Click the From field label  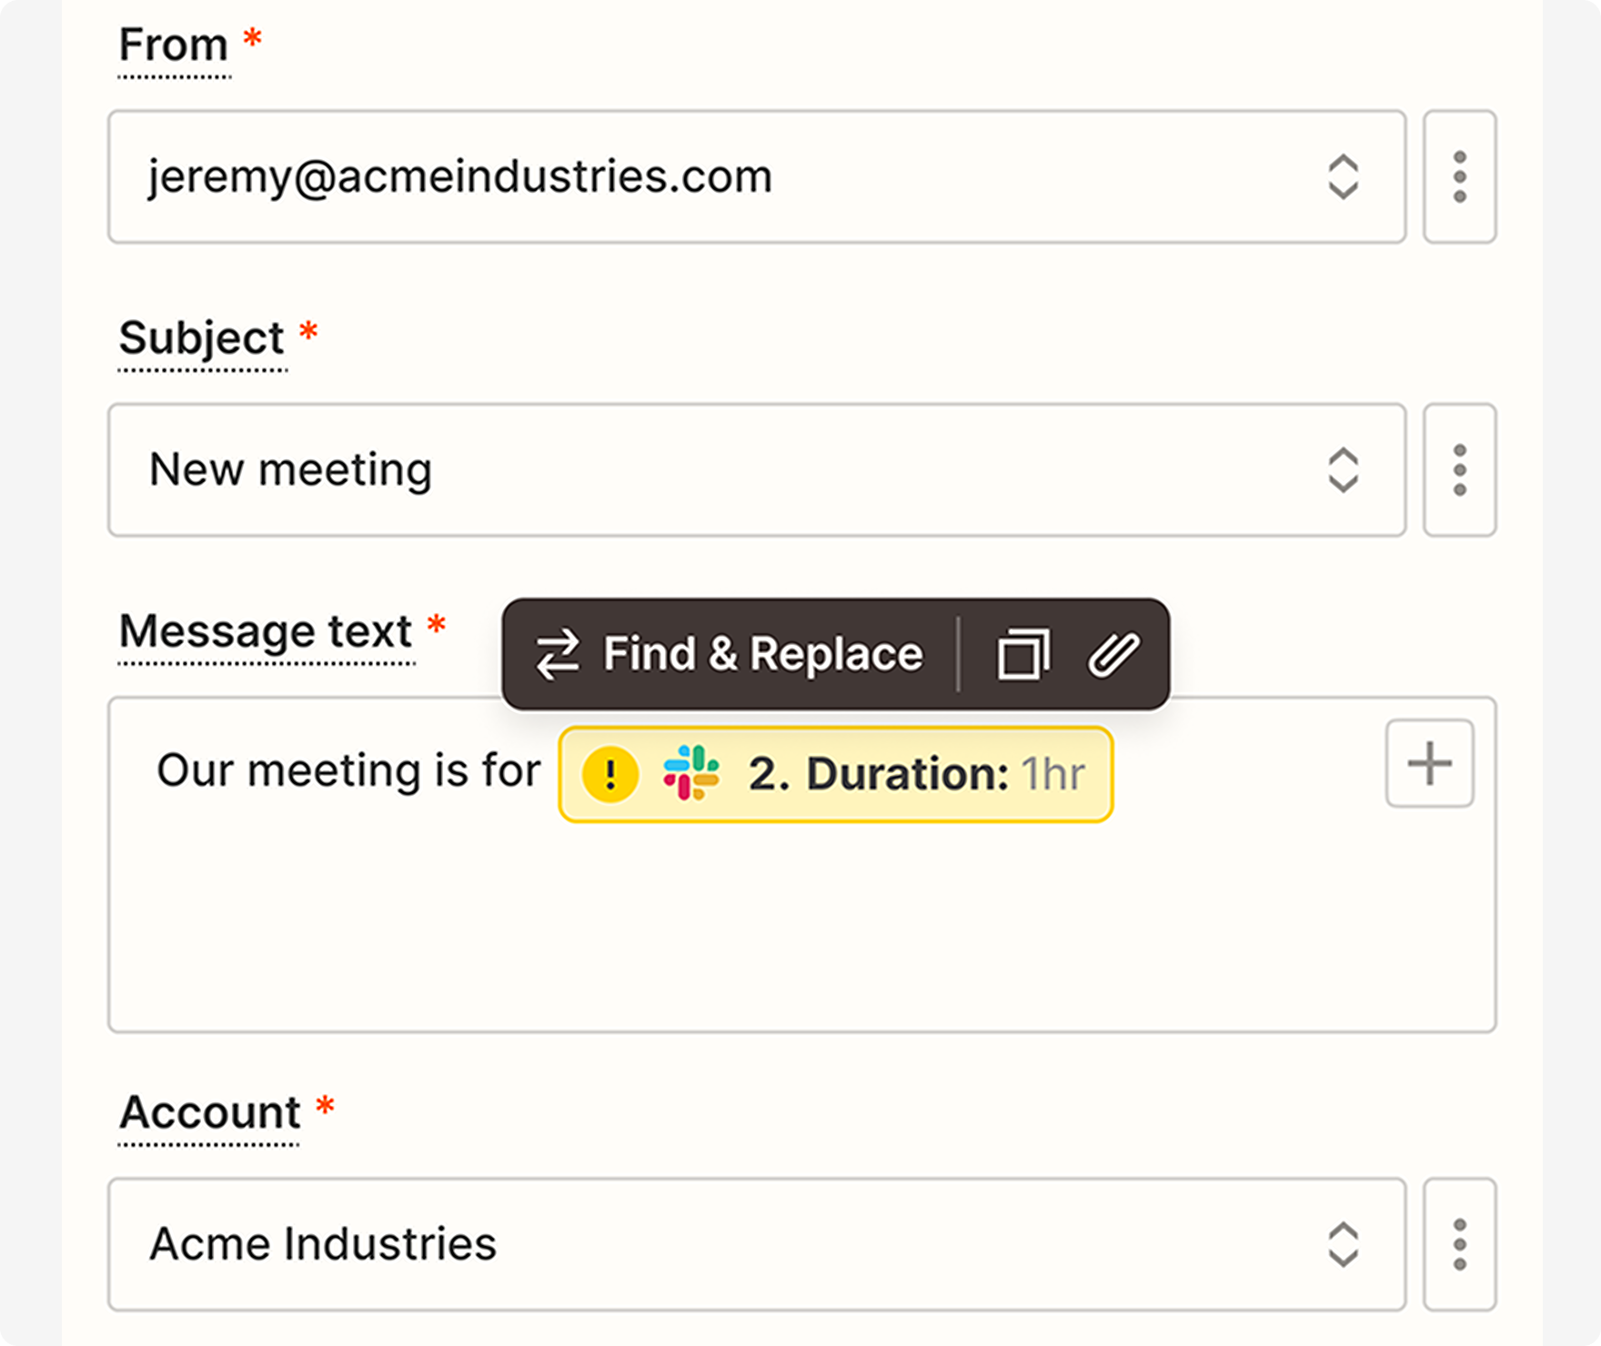pyautogui.click(x=174, y=45)
